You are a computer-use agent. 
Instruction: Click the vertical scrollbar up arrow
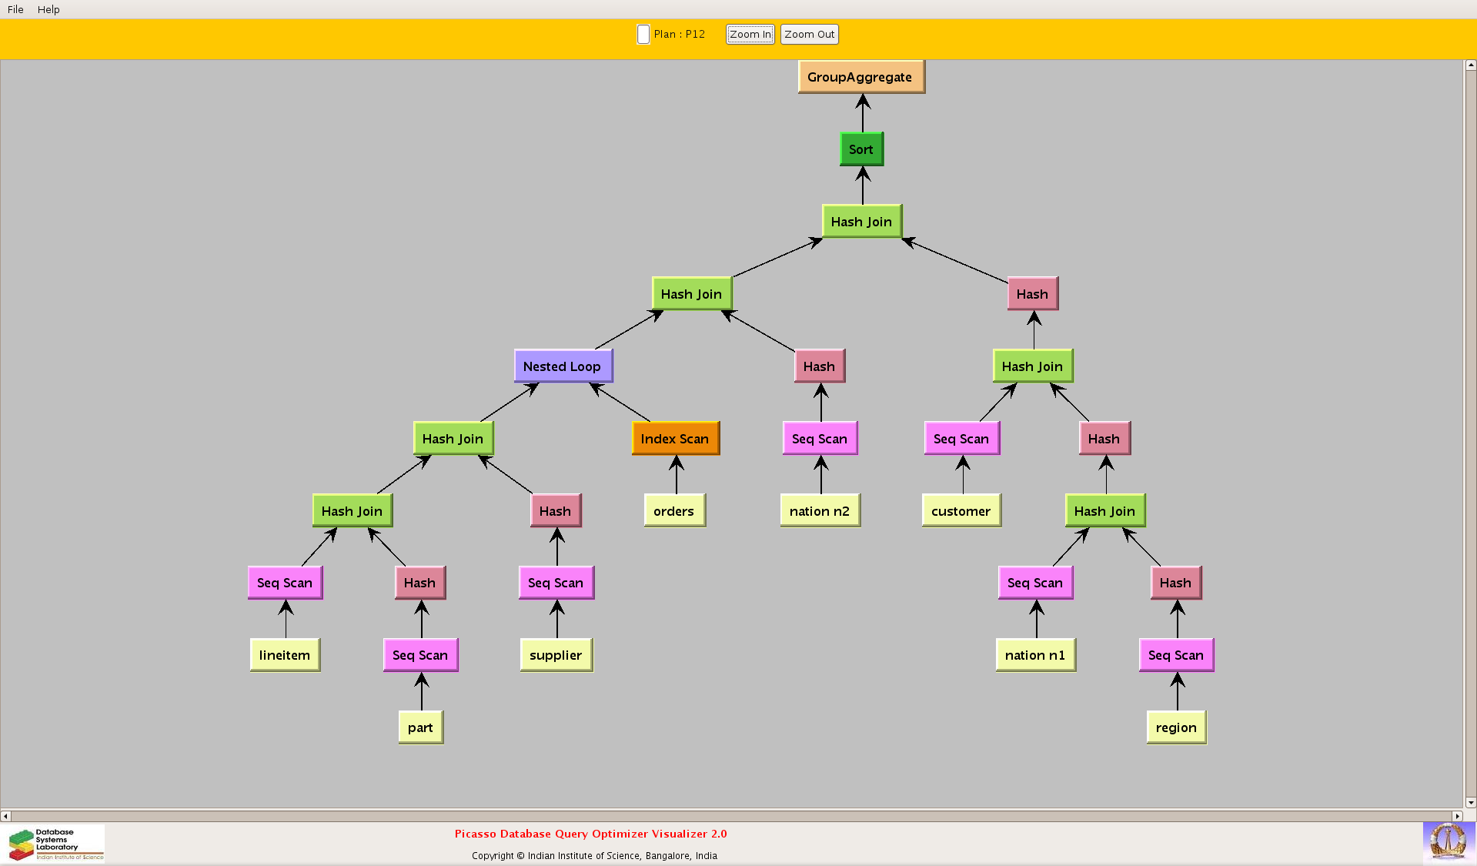pyautogui.click(x=1470, y=65)
